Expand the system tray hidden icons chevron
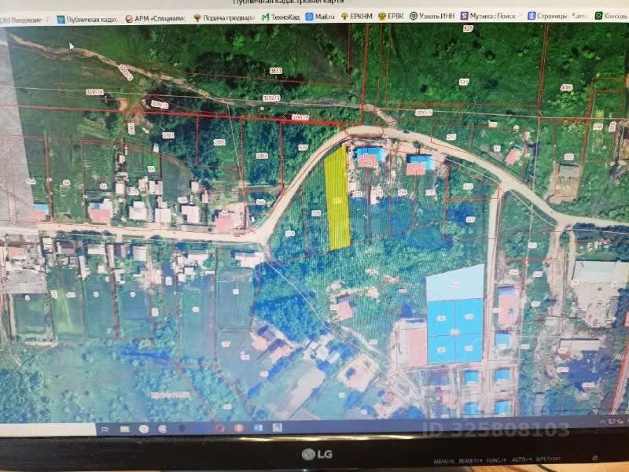629x472 pixels. click(x=602, y=421)
